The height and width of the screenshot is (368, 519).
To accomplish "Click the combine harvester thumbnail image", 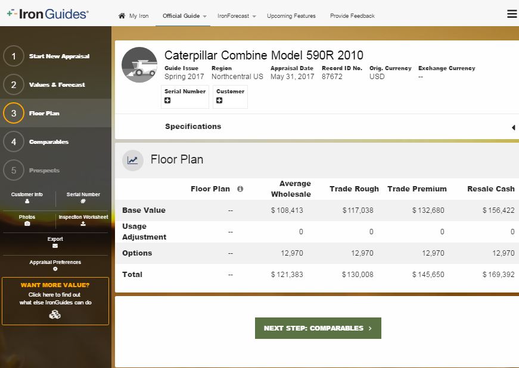I will [x=139, y=65].
